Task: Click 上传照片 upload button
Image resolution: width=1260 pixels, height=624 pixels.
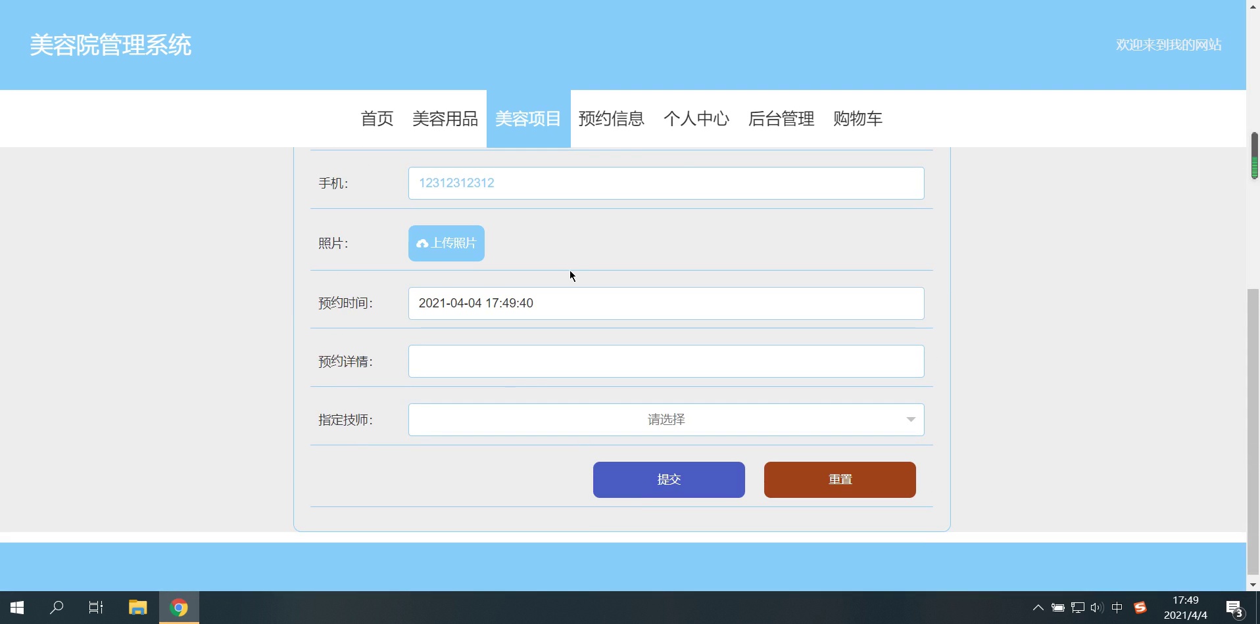Action: [x=447, y=244]
